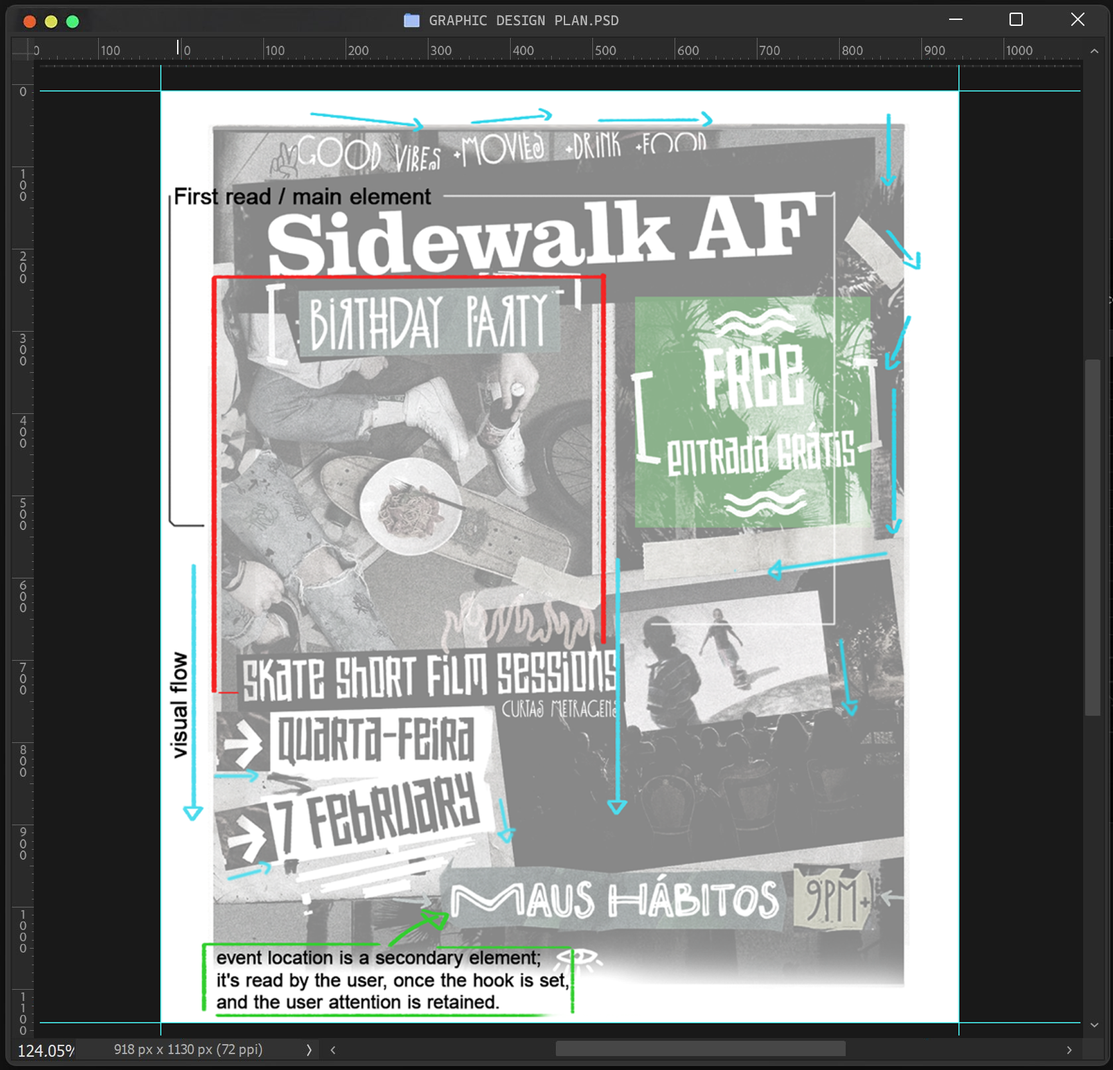Click the horizontal scrollbar thumb
1113x1070 pixels.
pos(700,1049)
